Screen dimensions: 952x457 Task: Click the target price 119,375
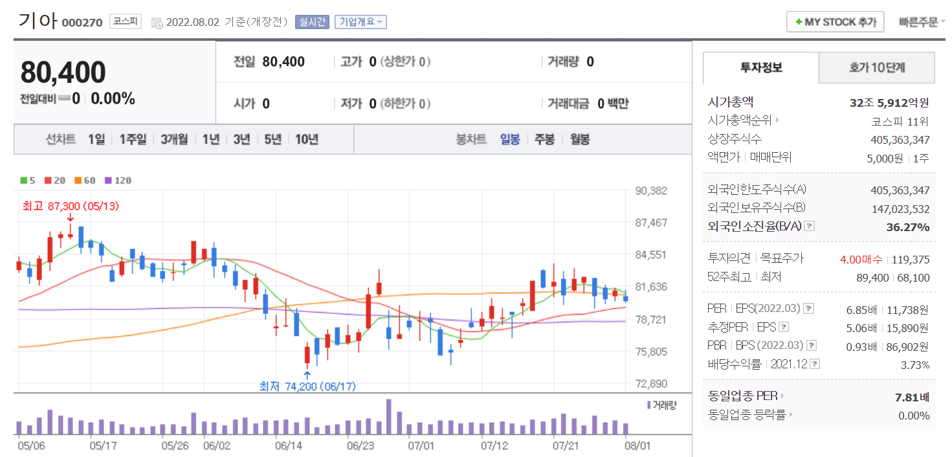pos(911,260)
